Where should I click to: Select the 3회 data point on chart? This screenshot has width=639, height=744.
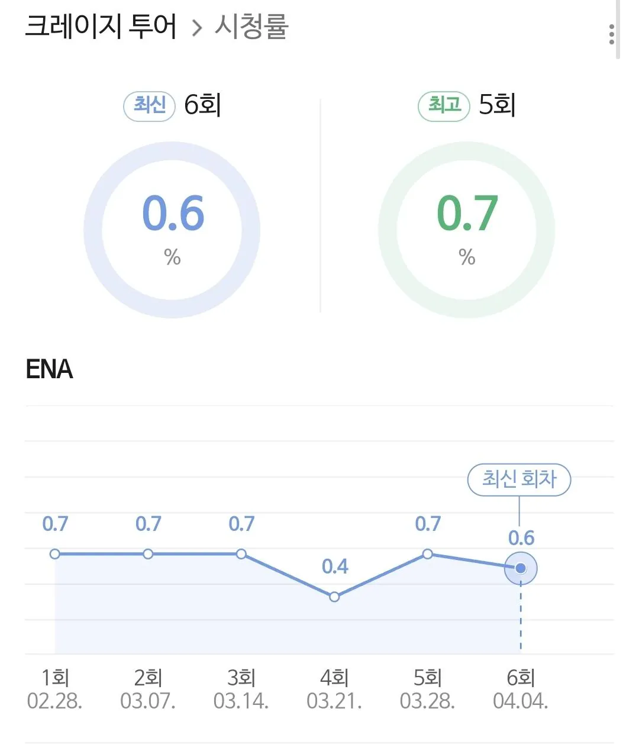tap(241, 554)
